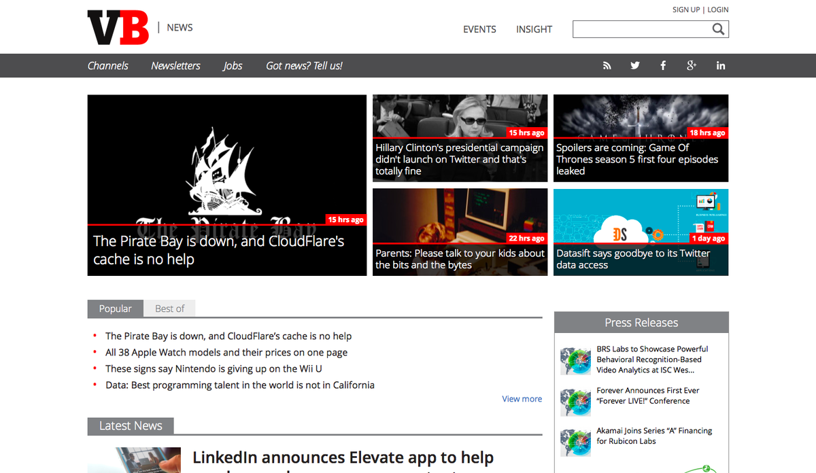Screen dimensions: 816x473
Task: Open the Jobs menu item
Action: click(233, 66)
